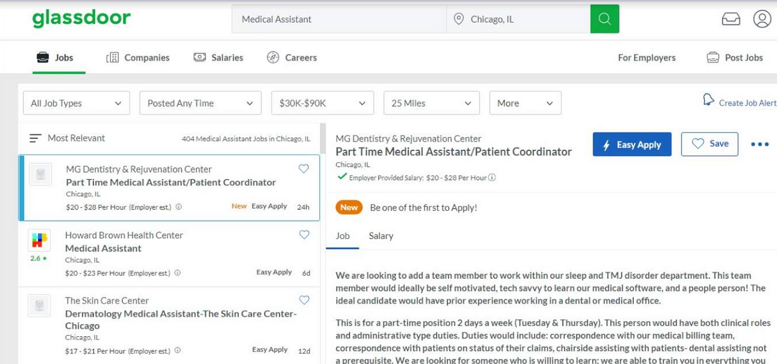Open the Most Relevant sort options
The width and height of the screenshot is (777, 364).
click(67, 138)
